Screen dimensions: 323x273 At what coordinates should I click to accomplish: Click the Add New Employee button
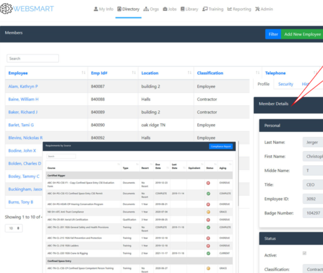(x=302, y=34)
